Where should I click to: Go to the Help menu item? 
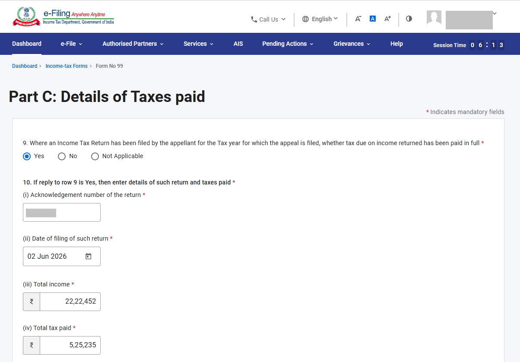[396, 44]
